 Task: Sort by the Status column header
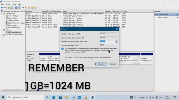[x=83, y=11]
